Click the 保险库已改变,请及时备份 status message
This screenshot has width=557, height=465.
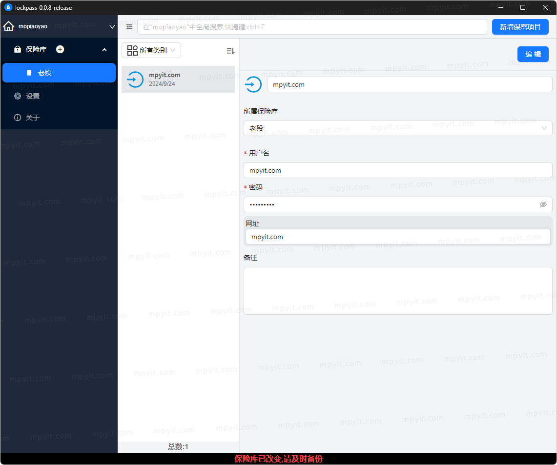[278, 459]
